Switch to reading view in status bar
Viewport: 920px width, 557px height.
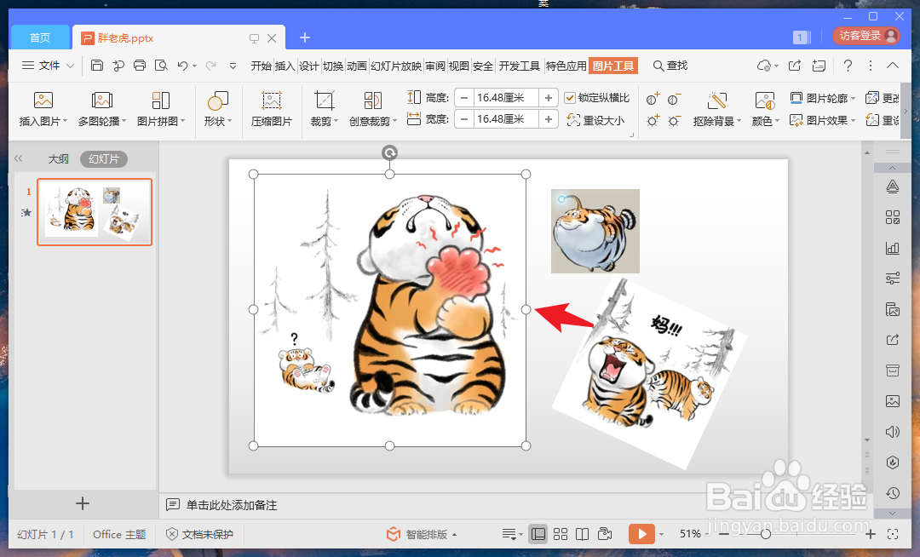[582, 534]
